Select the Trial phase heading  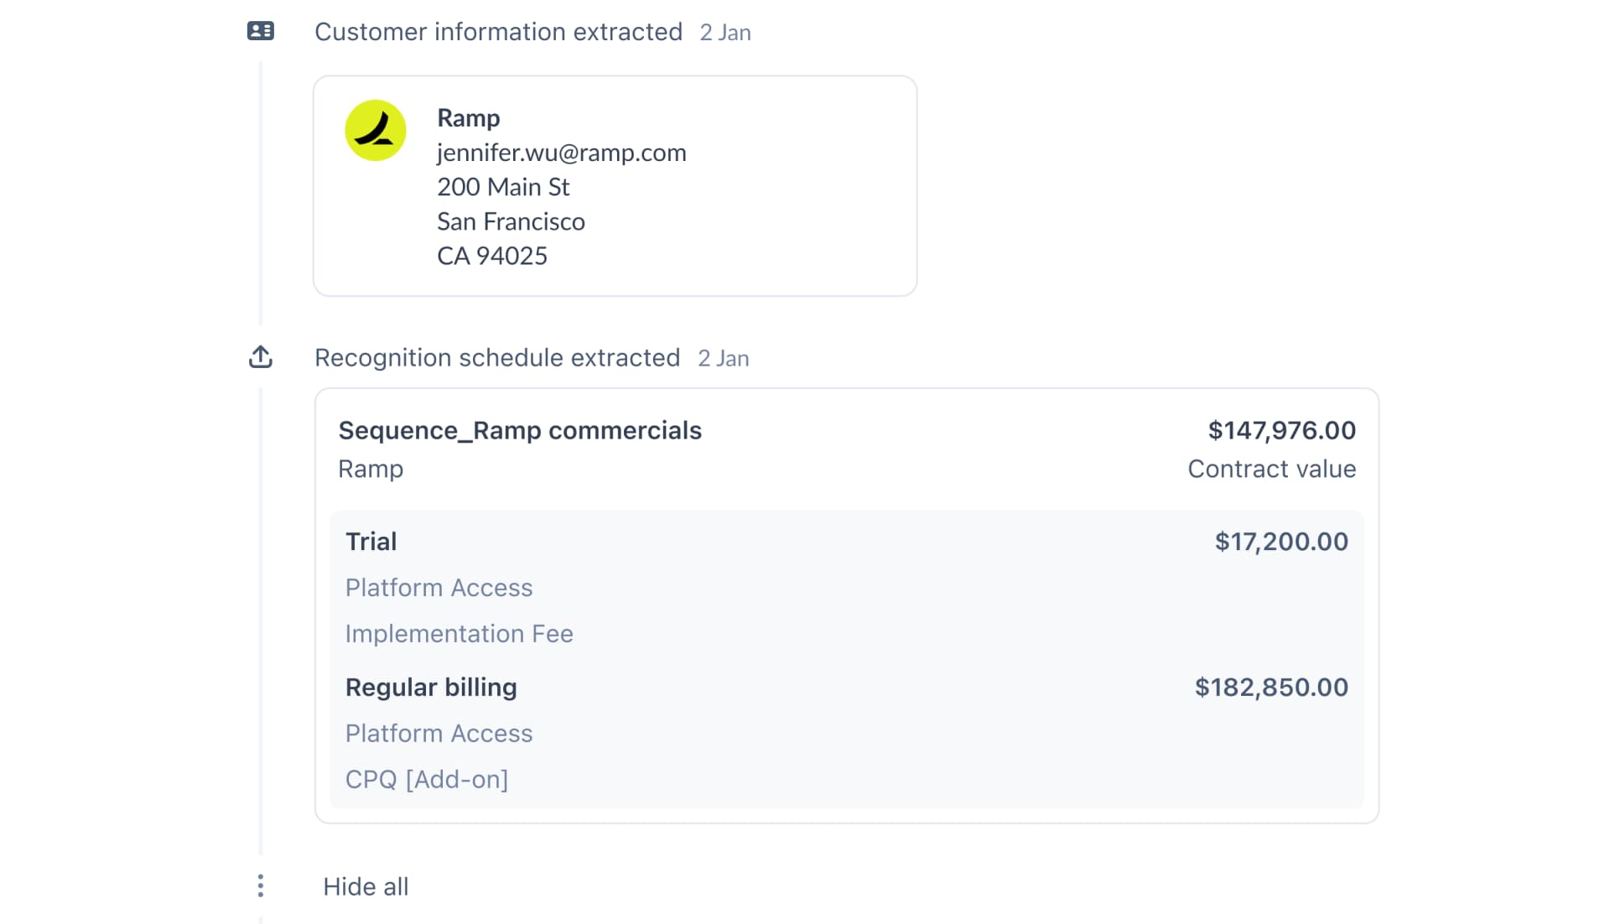point(371,542)
